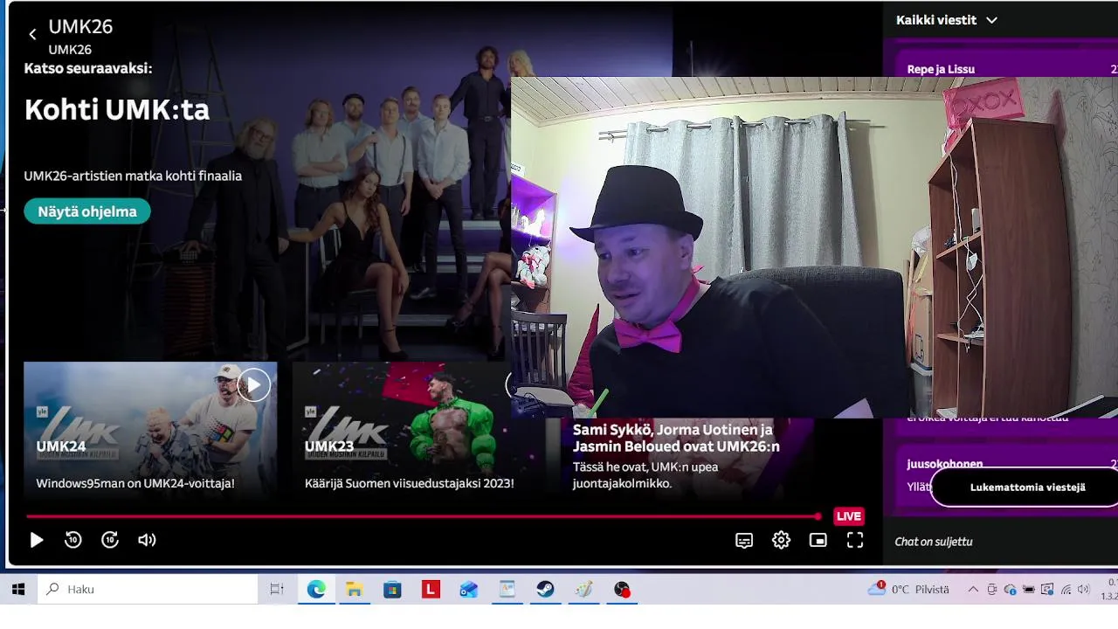Image resolution: width=1118 pixels, height=629 pixels.
Task: Switch to OBS Studio in the taskbar
Action: (x=622, y=590)
